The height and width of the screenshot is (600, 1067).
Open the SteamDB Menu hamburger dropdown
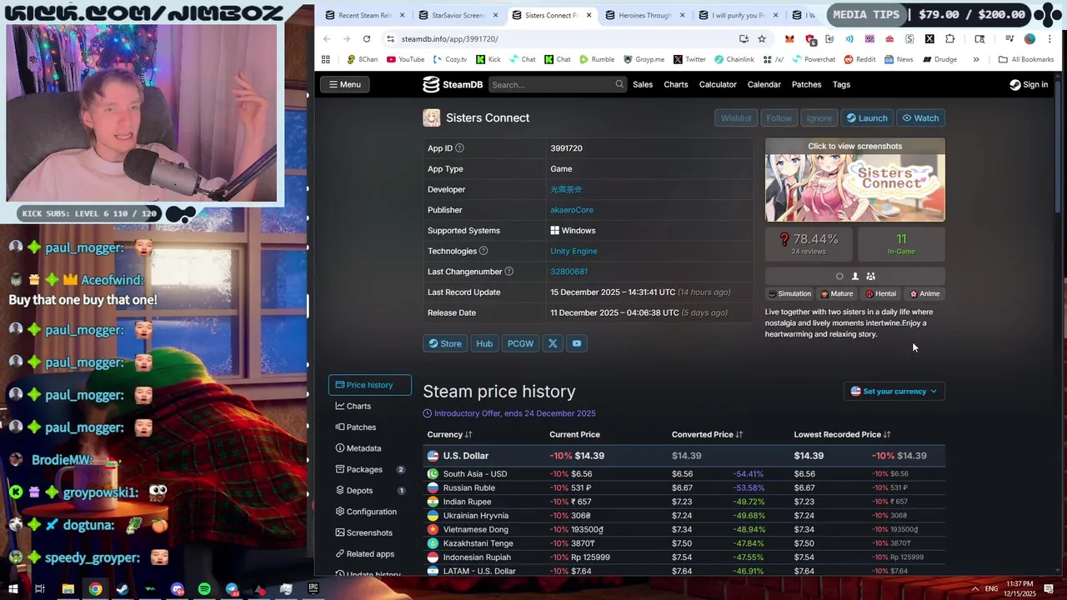(x=345, y=84)
